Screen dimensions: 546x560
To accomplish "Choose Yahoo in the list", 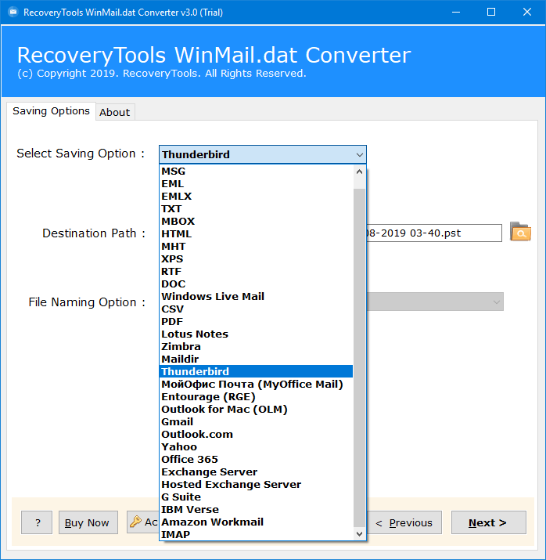I will pyautogui.click(x=256, y=446).
